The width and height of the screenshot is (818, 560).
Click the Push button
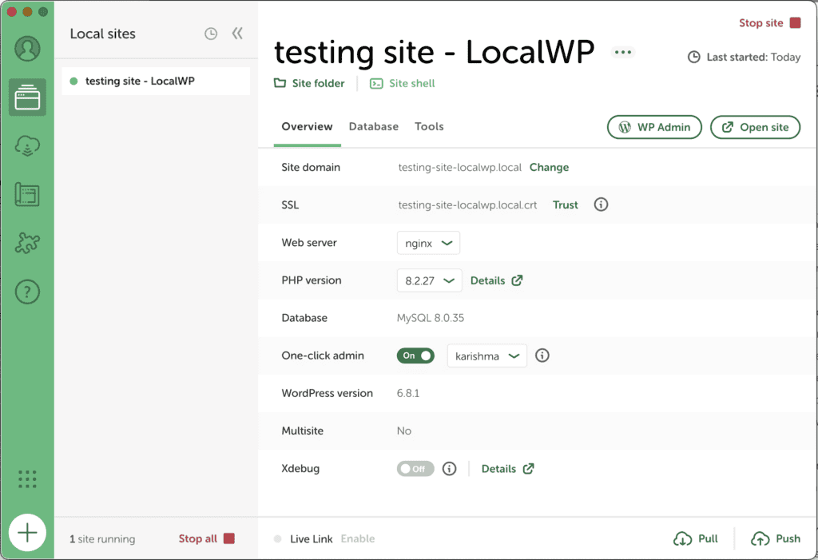776,538
